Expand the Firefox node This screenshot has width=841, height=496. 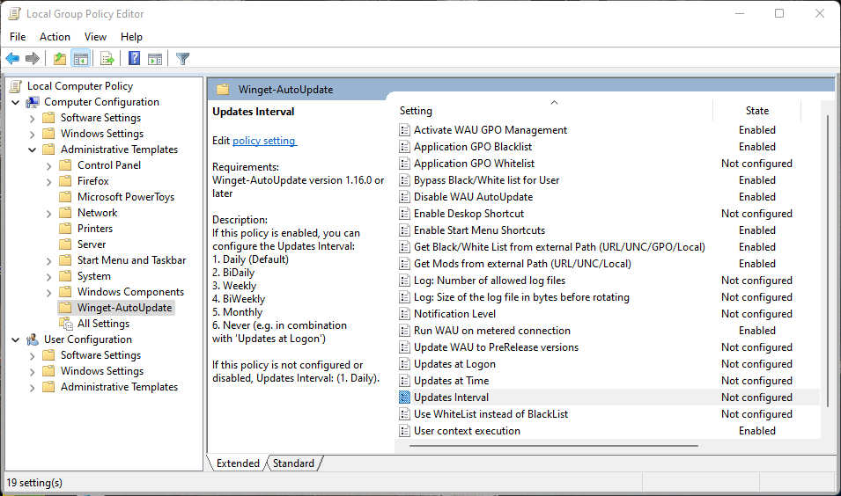48,181
